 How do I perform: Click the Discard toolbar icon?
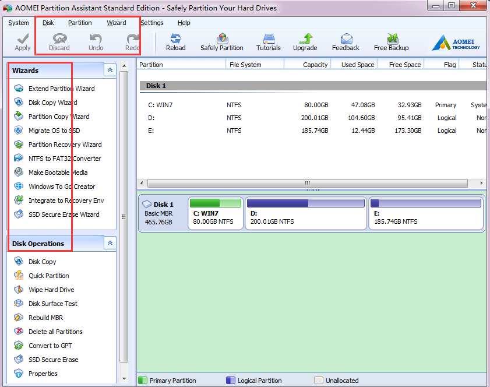point(59,38)
